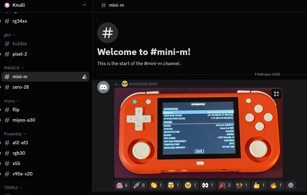Viewport: 307px width, 195px height.
Task: Click the message timestamp 01/02/2025 20:57
Action: (143, 84)
